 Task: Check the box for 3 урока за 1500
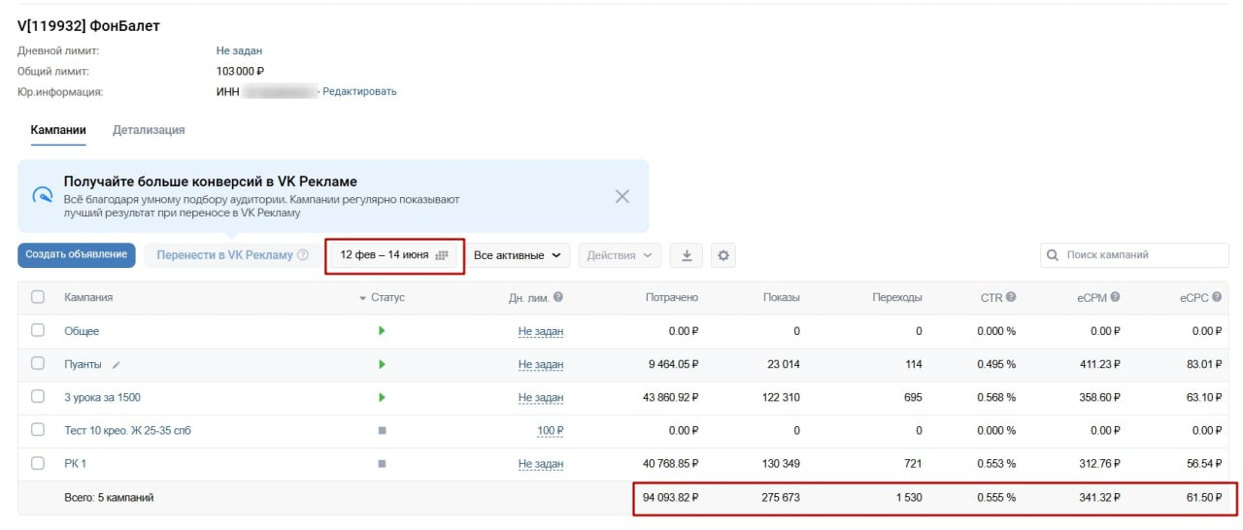[38, 397]
